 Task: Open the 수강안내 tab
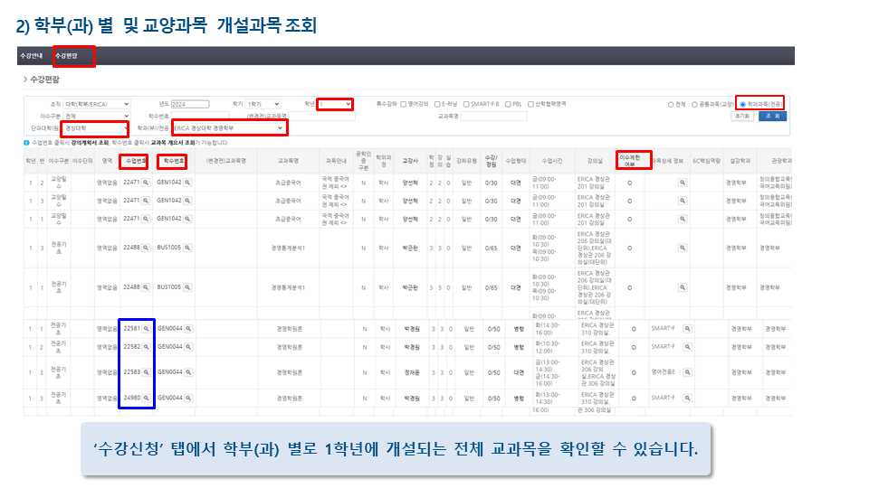[31, 56]
